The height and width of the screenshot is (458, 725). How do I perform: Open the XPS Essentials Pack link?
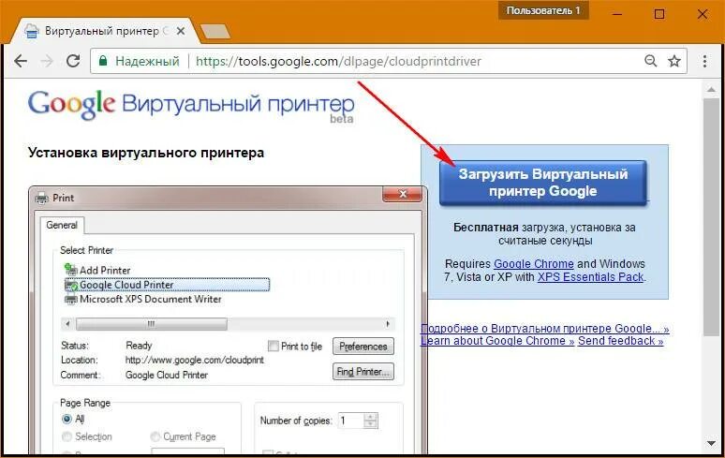coord(590,277)
